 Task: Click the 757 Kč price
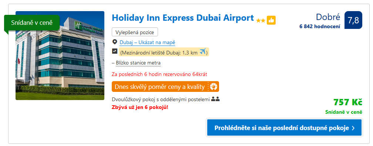(x=347, y=102)
